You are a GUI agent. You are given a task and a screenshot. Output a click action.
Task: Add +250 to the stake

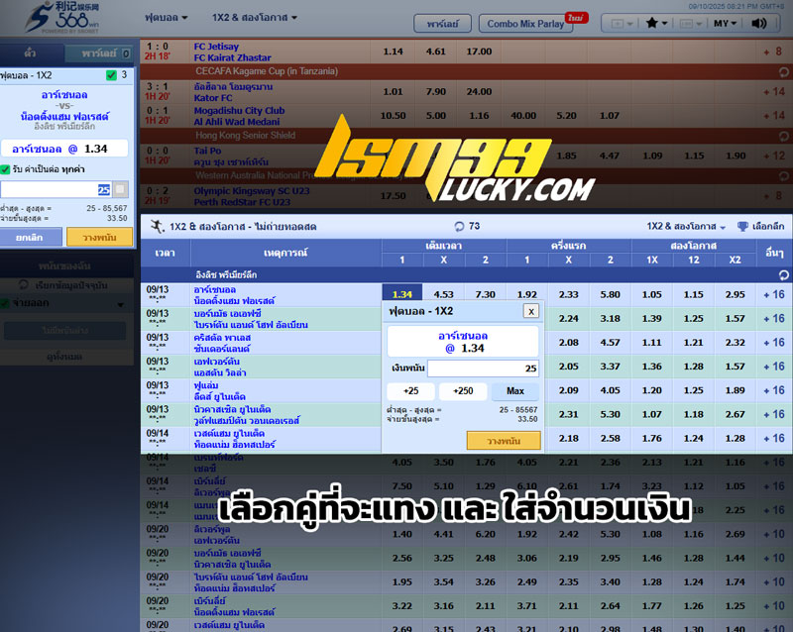463,391
